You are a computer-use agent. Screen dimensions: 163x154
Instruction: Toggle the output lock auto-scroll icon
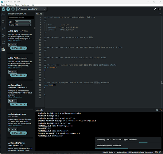[161, 110]
